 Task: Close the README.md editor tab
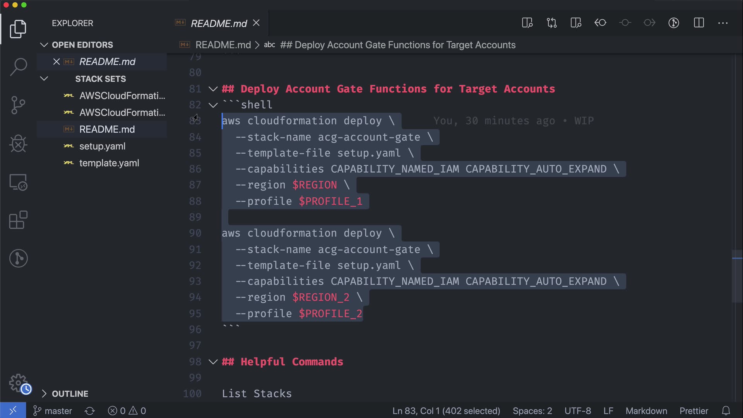pyautogui.click(x=256, y=23)
